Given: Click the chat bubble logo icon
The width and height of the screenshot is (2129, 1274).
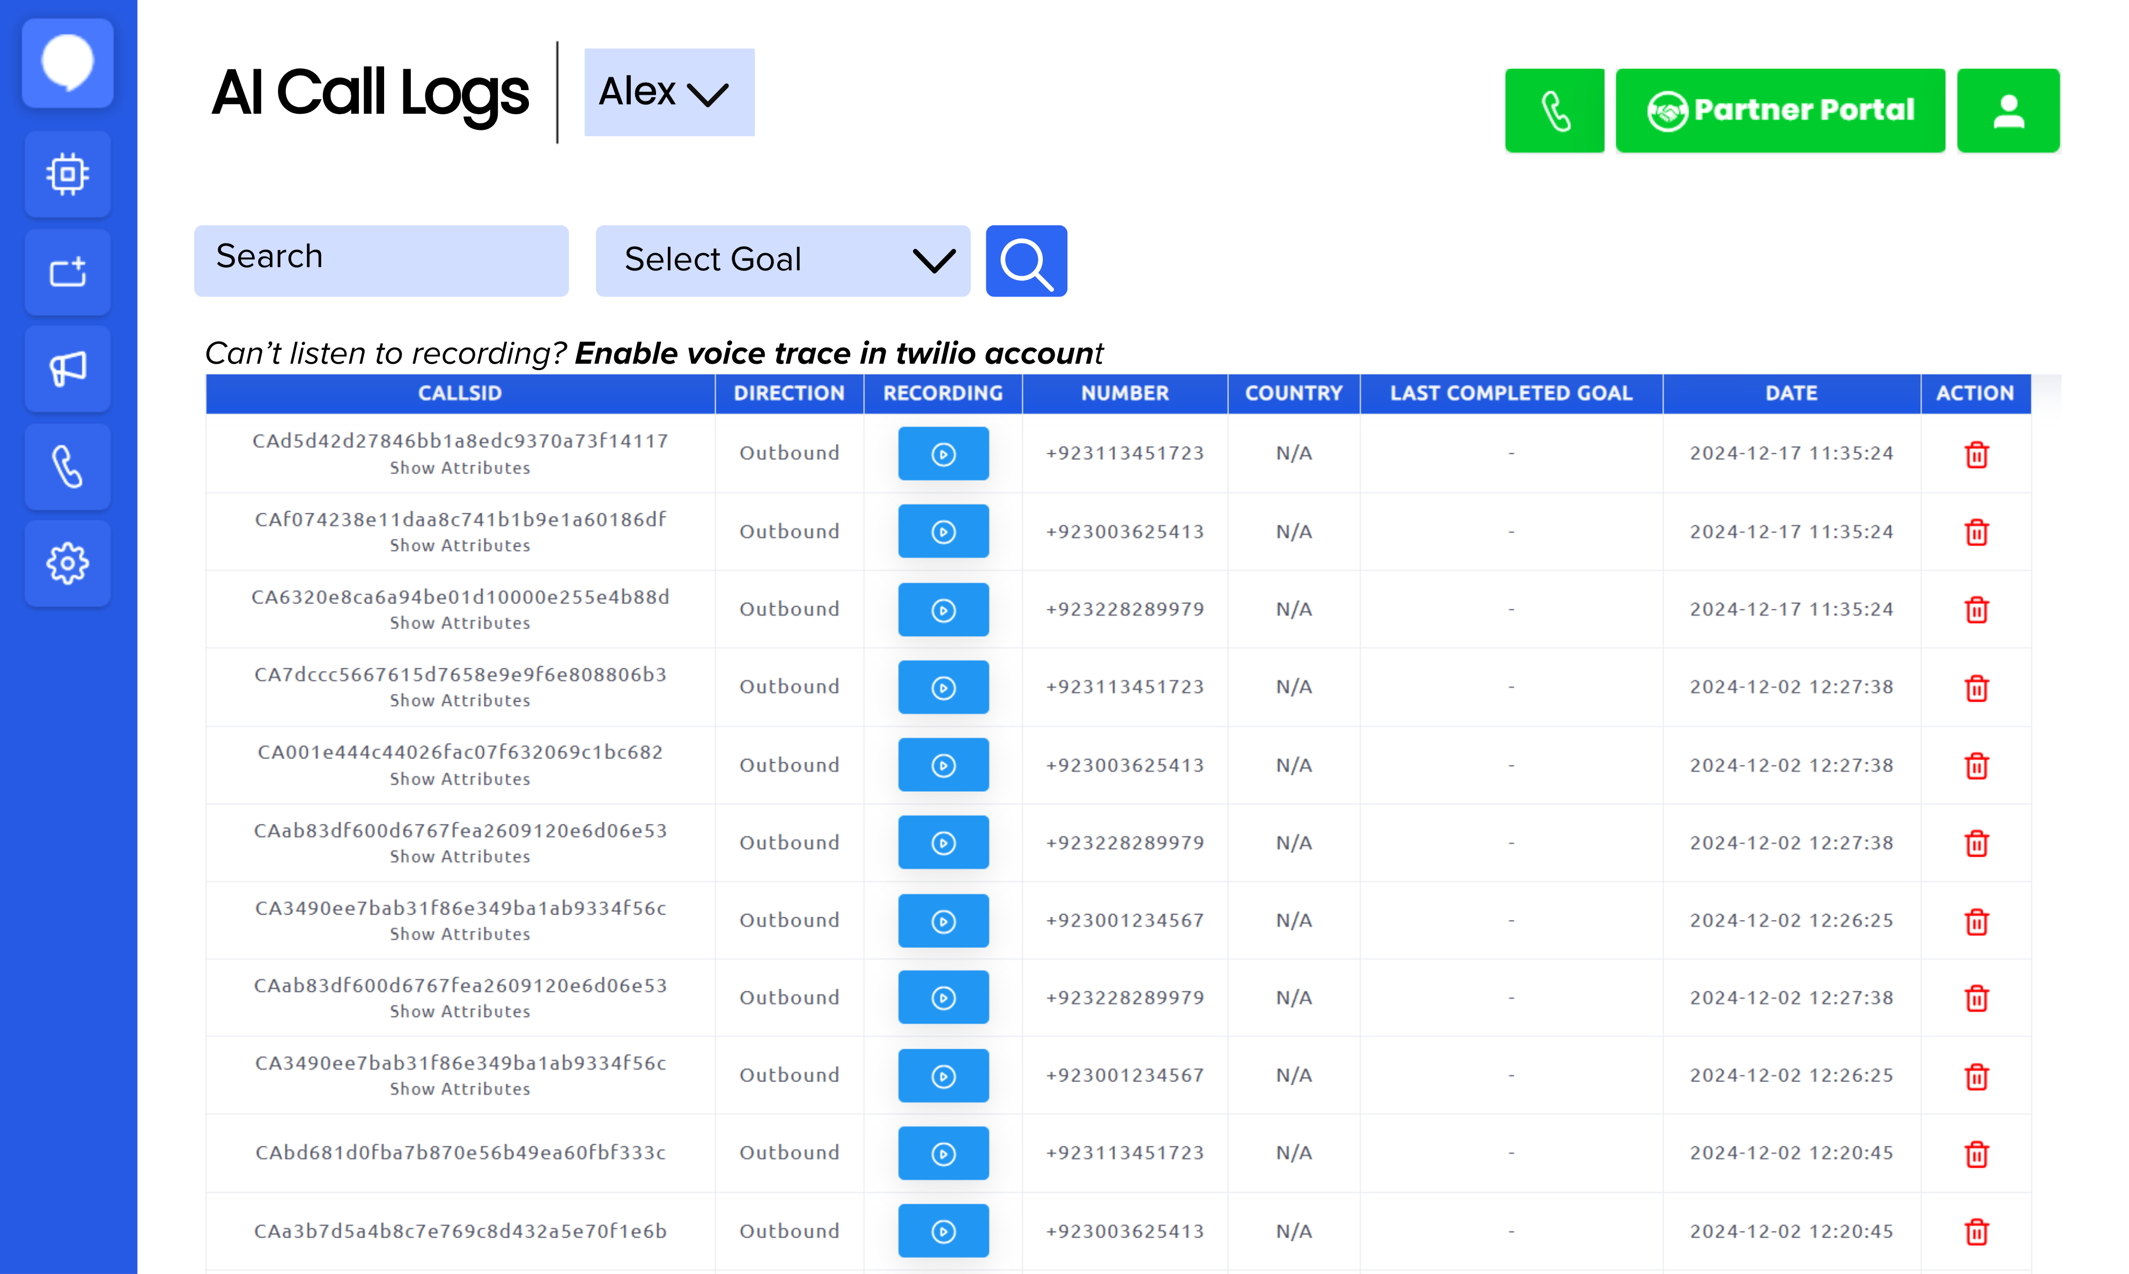Looking at the screenshot, I should [x=68, y=63].
